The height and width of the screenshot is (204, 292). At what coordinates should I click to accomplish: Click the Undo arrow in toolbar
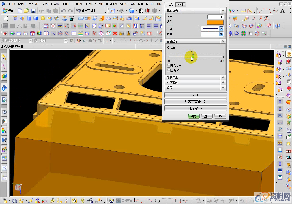pos(63,11)
